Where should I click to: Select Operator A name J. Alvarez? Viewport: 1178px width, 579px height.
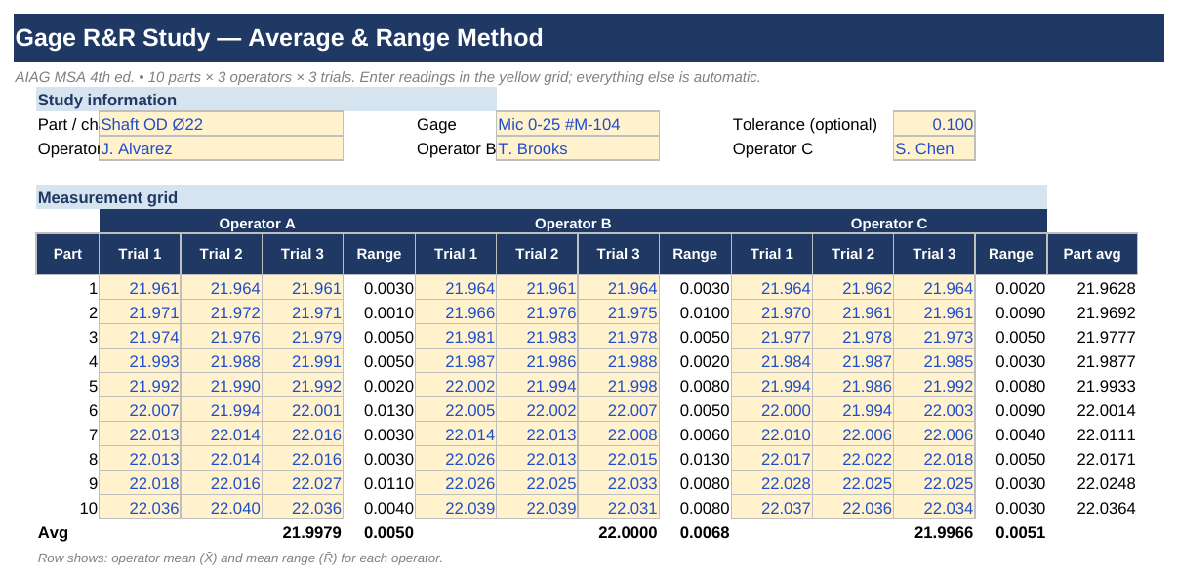click(221, 148)
